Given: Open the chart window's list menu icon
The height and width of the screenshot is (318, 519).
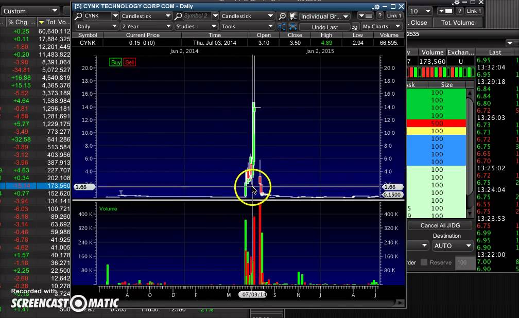Looking at the screenshot, I should 366,16.
